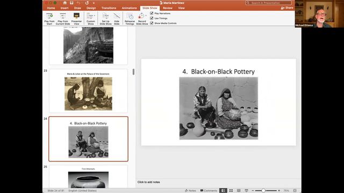The height and width of the screenshot is (193, 344).
Task: Switch to the View tab
Action: (x=181, y=8)
